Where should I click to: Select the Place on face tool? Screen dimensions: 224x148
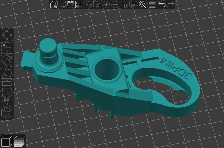coord(7,74)
